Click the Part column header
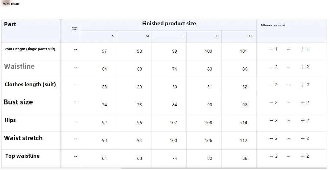 [10, 24]
